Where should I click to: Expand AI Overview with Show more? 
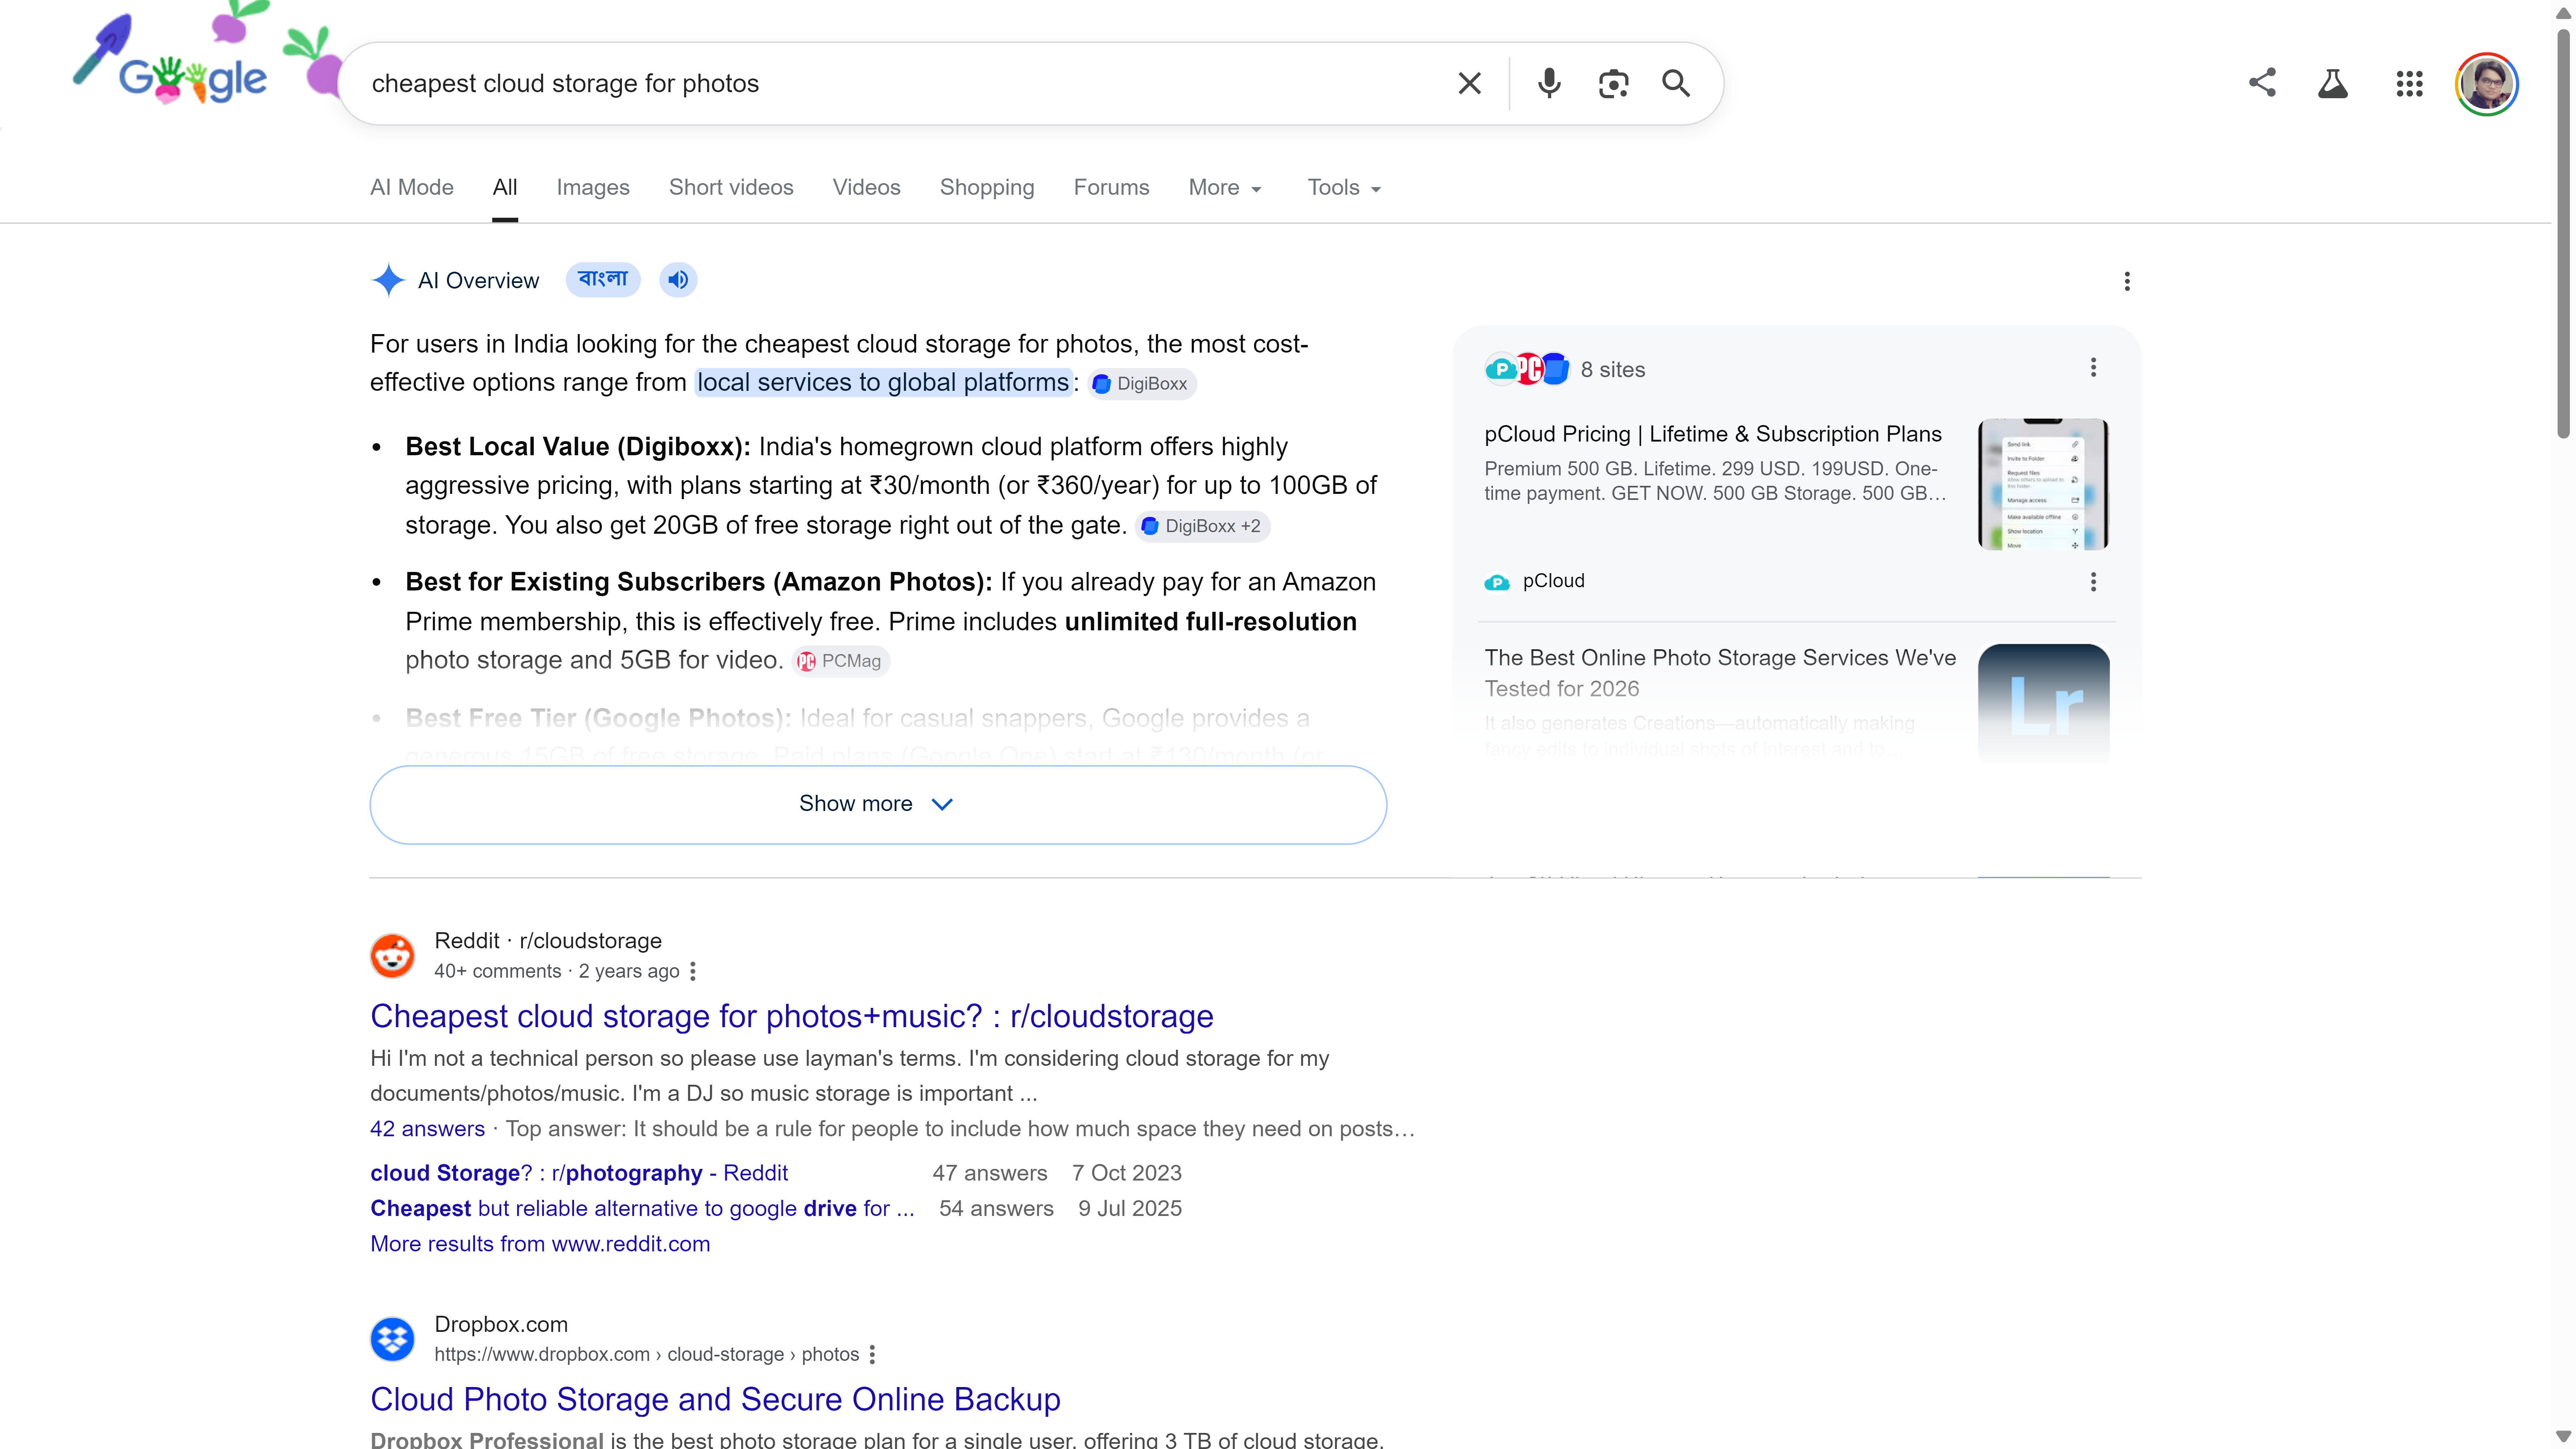(x=878, y=804)
